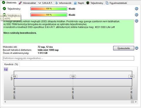Click the "Működési idő:" label
This screenshot has height=108, width=141.
[x=10, y=47]
